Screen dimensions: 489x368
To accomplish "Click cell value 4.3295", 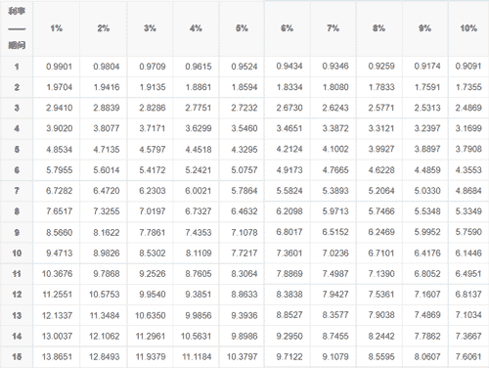I will point(244,150).
